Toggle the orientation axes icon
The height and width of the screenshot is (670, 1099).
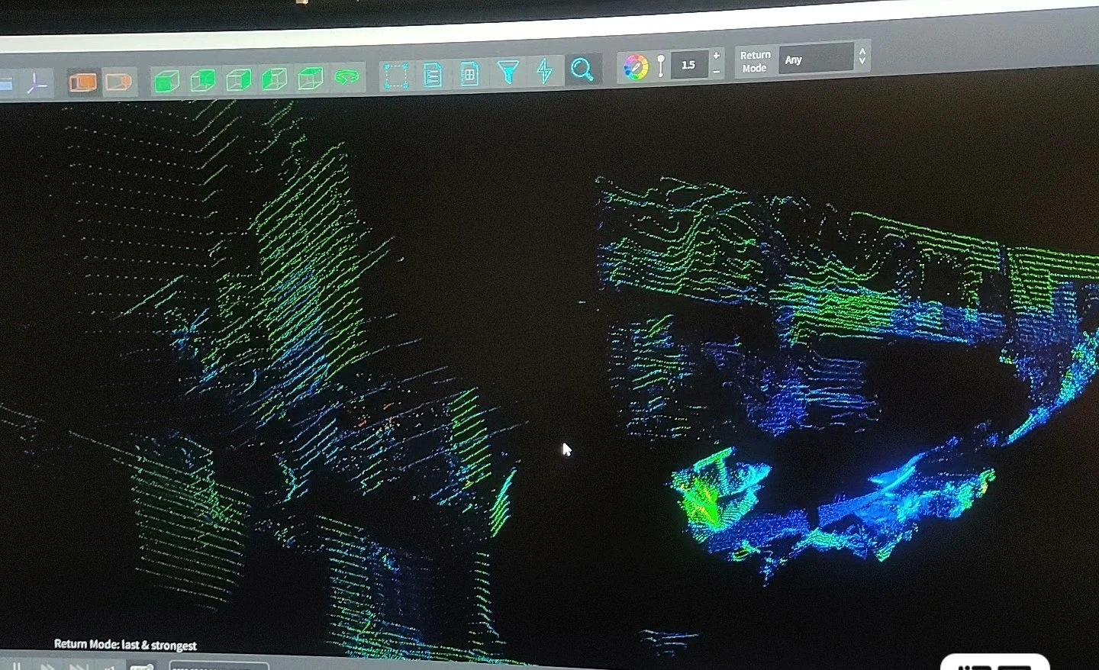click(37, 84)
